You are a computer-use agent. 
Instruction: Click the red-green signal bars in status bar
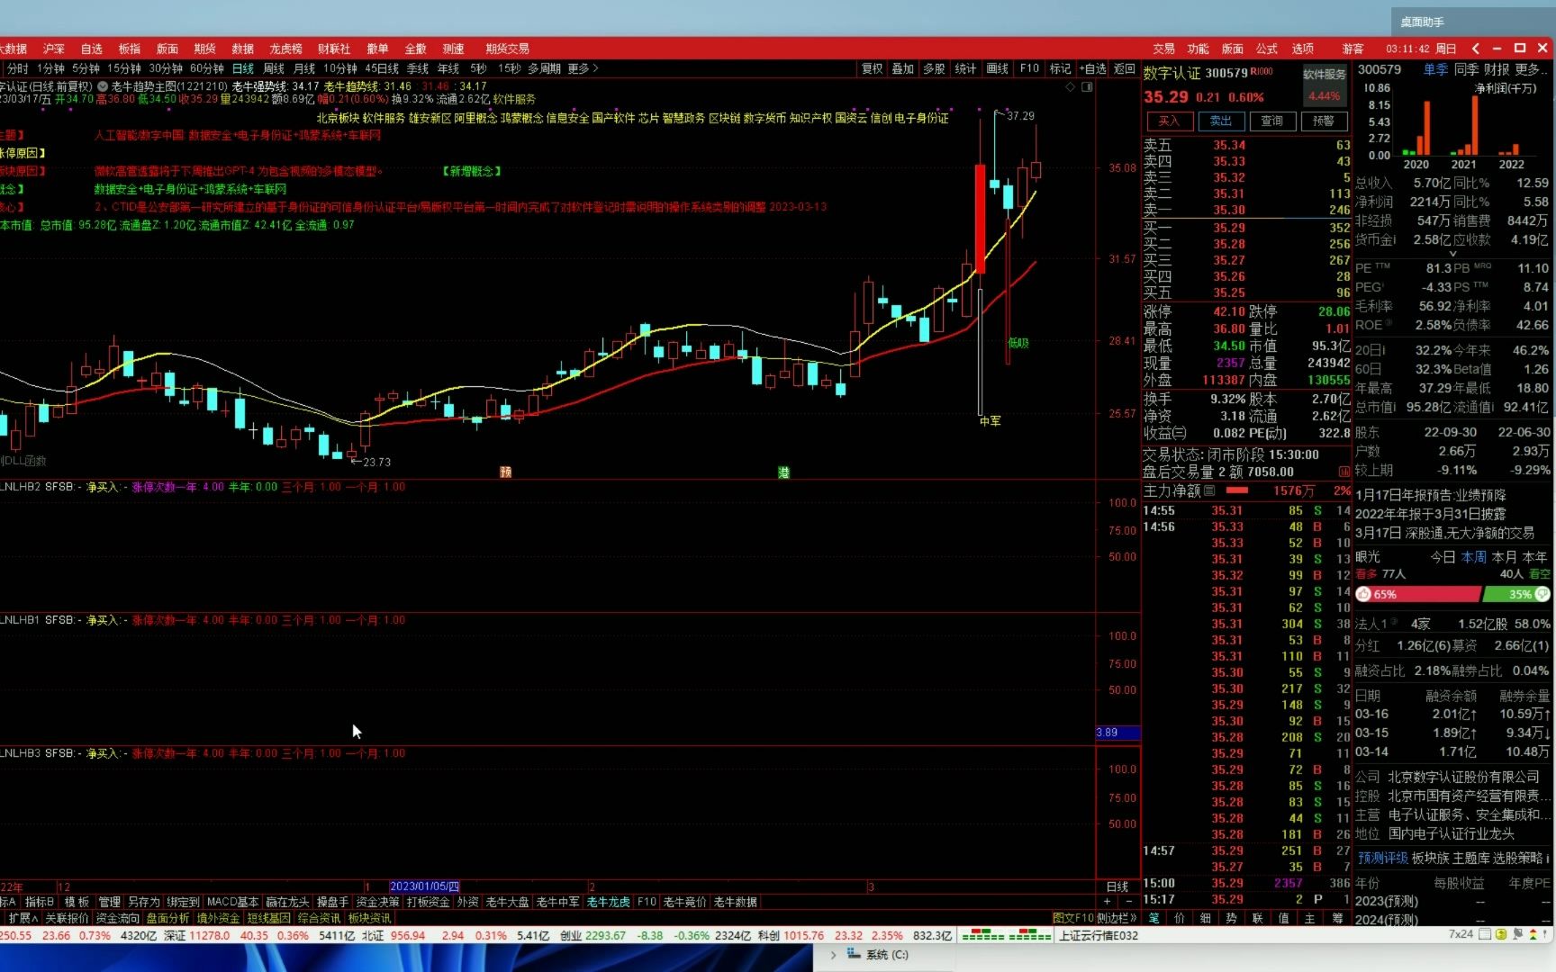(1006, 936)
